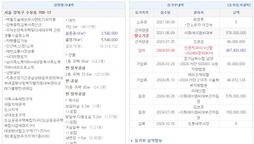Screen dimensions: 254x144
Task: Click the 표준공시(㎡) value 2,542,000
Action: tap(109, 33)
